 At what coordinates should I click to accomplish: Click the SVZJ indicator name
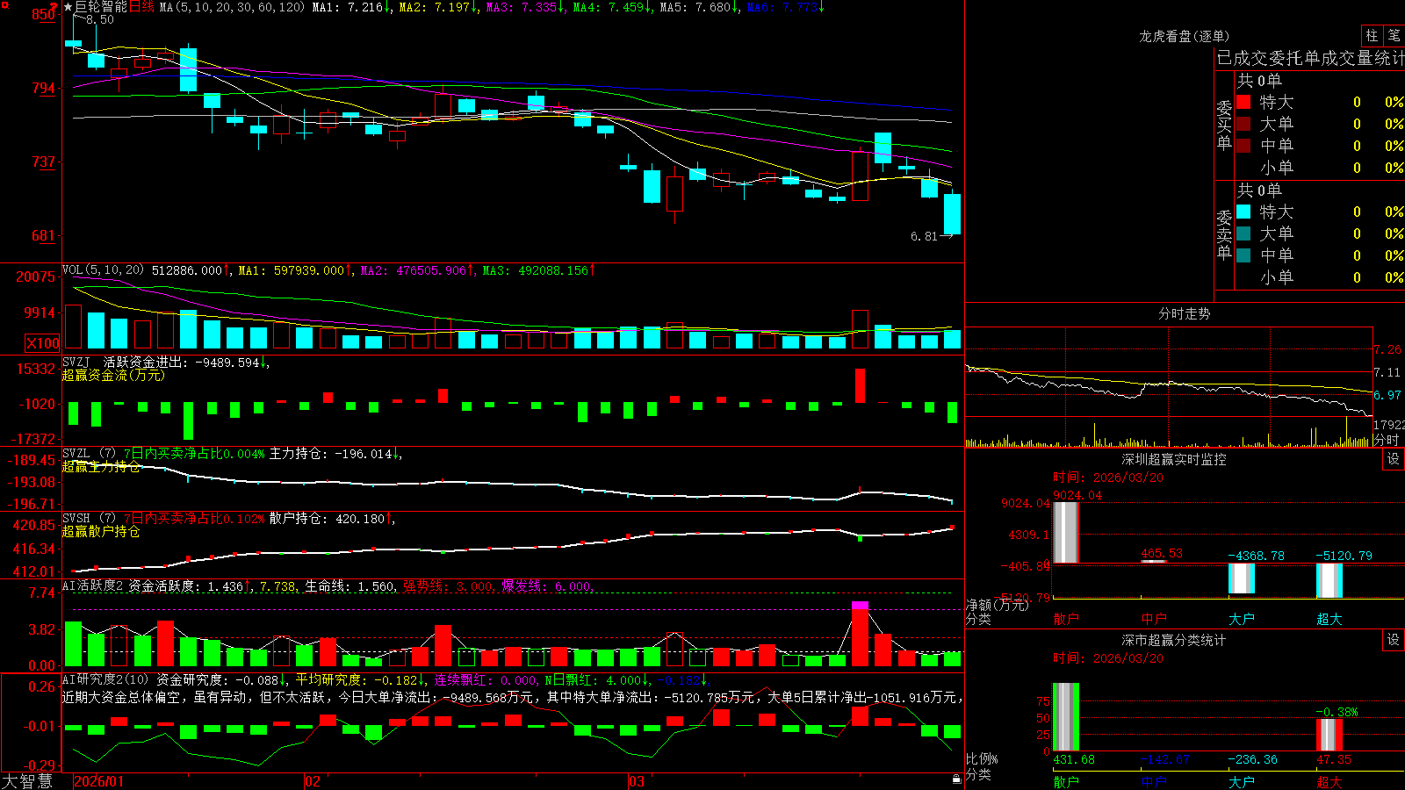pos(76,362)
